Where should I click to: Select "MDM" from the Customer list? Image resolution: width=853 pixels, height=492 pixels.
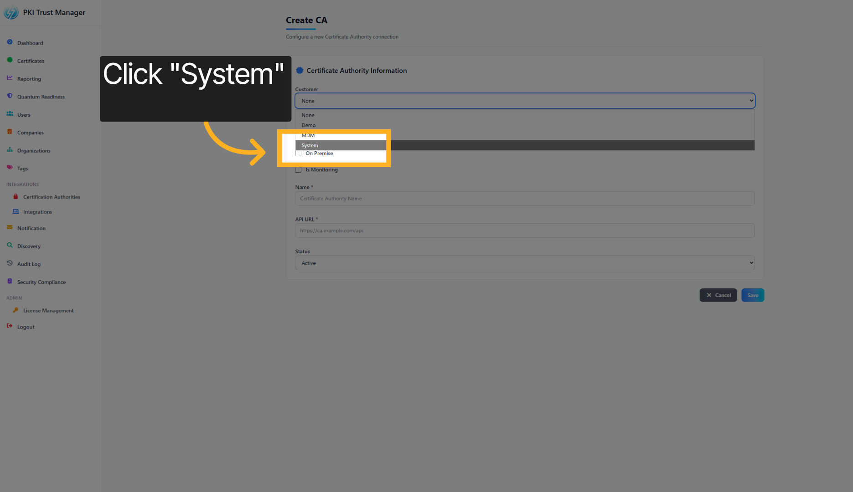pos(525,135)
